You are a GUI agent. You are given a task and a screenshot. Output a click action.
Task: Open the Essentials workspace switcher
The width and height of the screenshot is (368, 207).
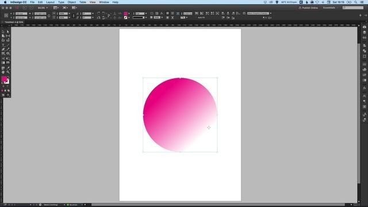click(331, 7)
